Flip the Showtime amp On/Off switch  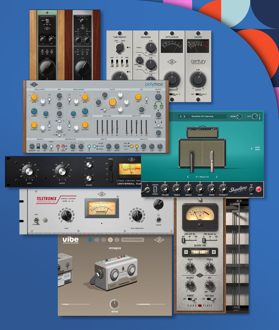pos(251,189)
